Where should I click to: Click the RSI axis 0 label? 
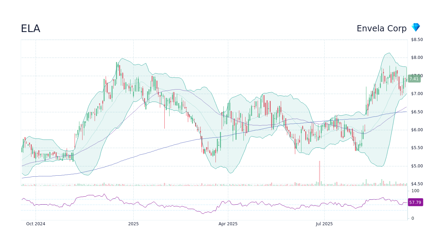click(413, 218)
